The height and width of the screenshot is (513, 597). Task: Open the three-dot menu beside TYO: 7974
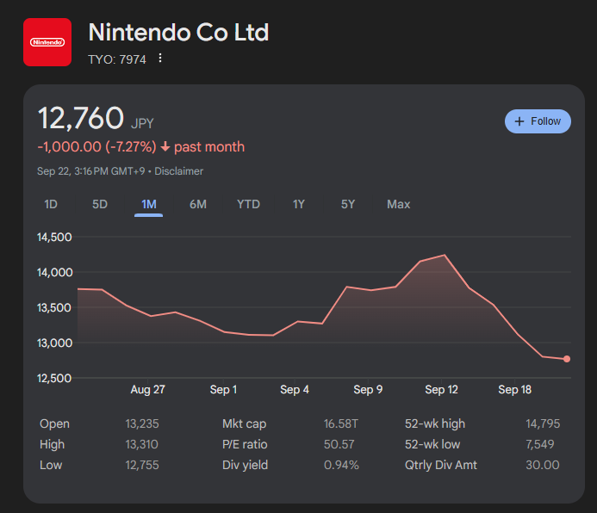click(160, 59)
